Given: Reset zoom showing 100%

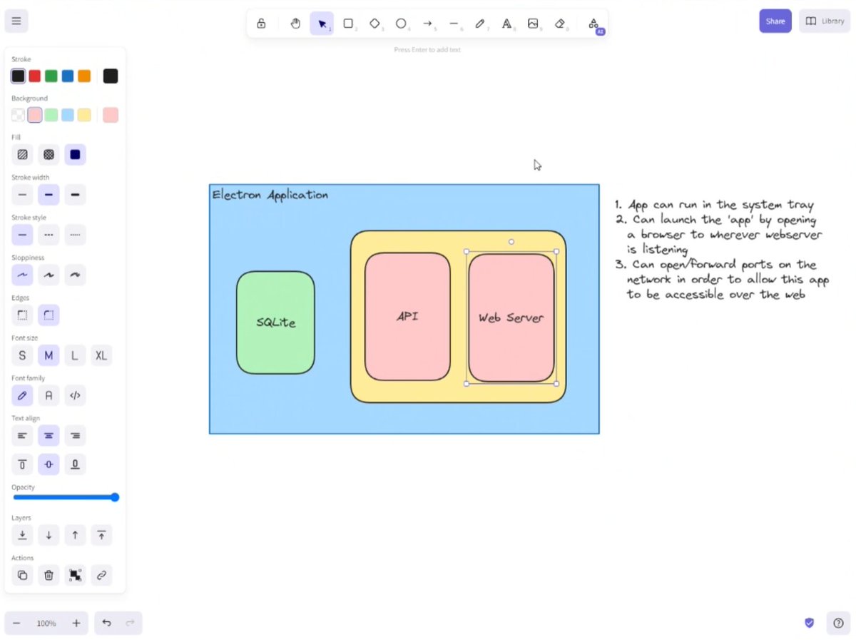Looking at the screenshot, I should click(x=46, y=623).
